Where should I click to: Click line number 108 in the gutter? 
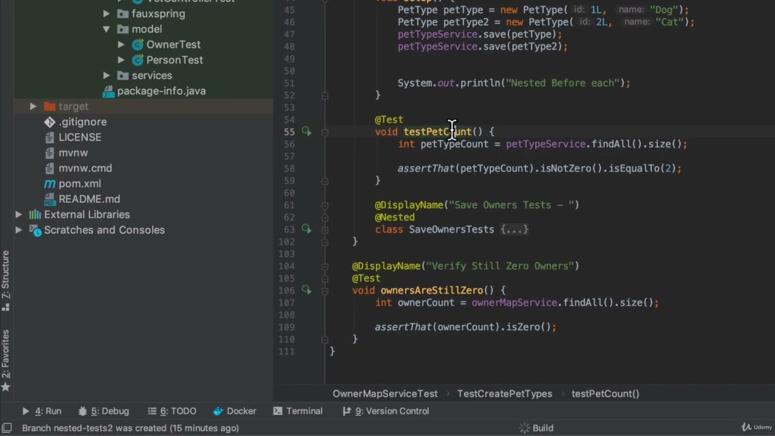(287, 315)
